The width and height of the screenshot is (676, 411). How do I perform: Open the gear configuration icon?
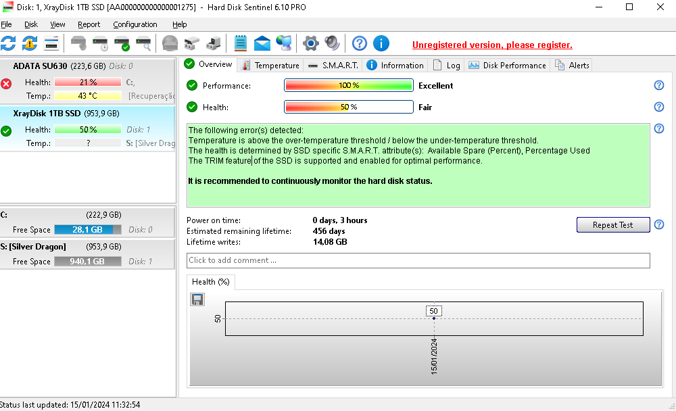point(311,43)
